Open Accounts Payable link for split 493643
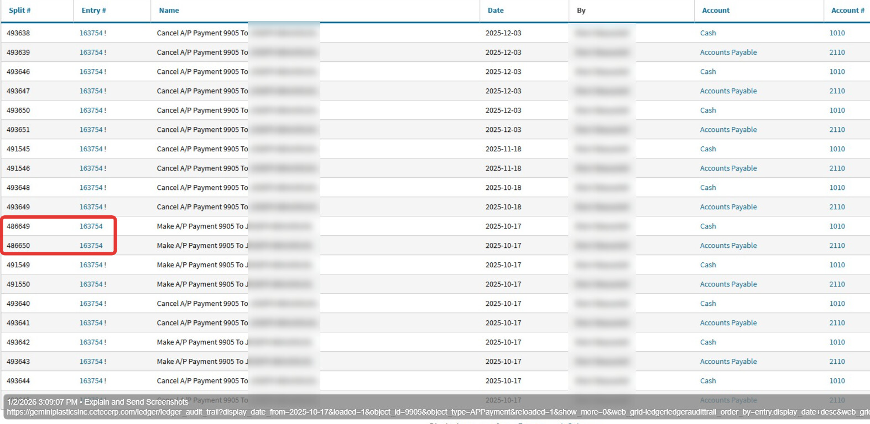 click(728, 362)
